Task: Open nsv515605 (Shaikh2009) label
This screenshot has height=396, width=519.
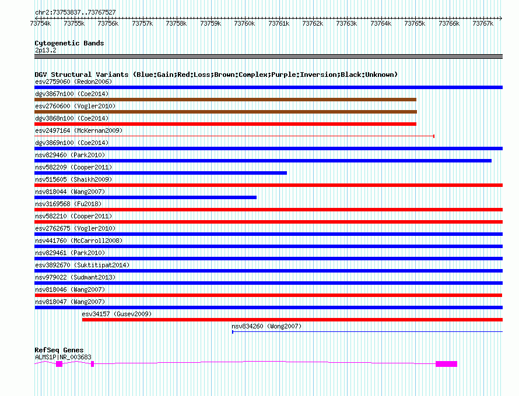Action: tap(73, 179)
